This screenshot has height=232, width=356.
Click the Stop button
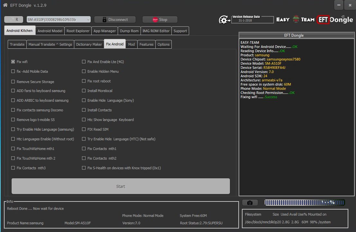(x=160, y=20)
